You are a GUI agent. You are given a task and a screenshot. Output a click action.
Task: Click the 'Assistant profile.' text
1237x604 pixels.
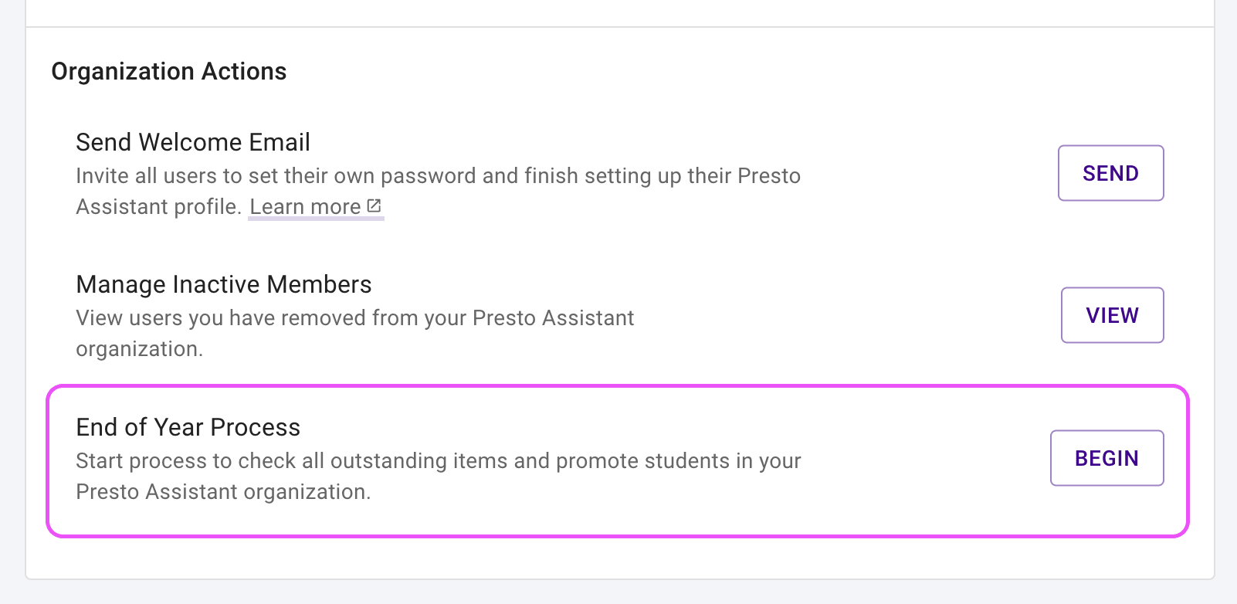click(158, 207)
